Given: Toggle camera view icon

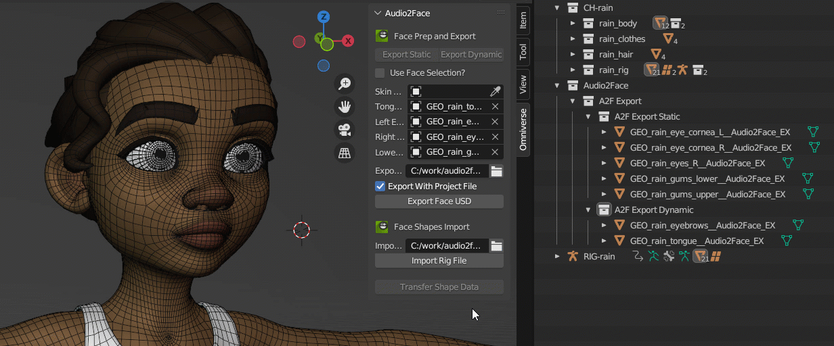Looking at the screenshot, I should 345,130.
